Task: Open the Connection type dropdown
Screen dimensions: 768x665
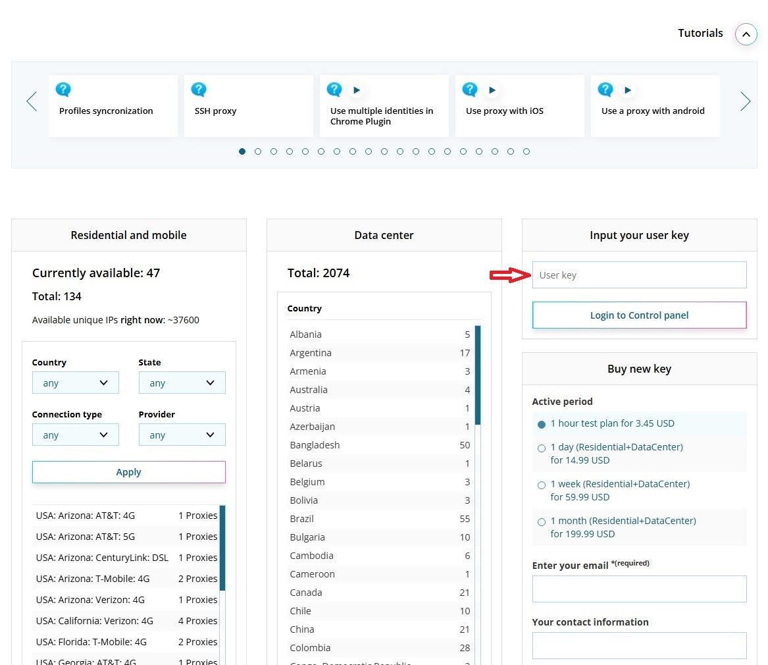Action: click(76, 435)
